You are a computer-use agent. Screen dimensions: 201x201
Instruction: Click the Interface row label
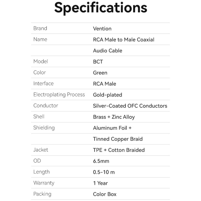point(43,83)
